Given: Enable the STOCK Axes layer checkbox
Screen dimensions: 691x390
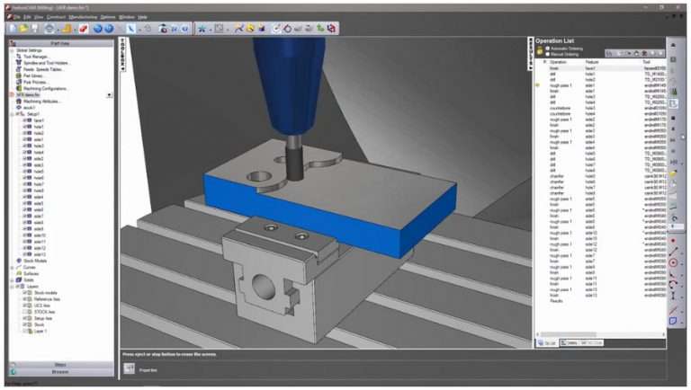Looking at the screenshot, I should pyautogui.click(x=24, y=312).
